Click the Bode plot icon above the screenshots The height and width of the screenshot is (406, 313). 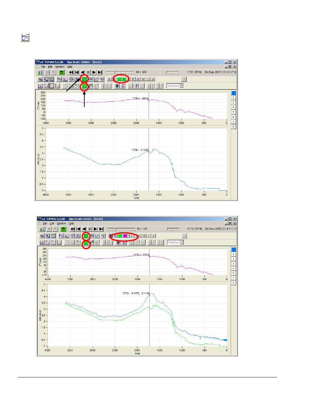coord(25,37)
